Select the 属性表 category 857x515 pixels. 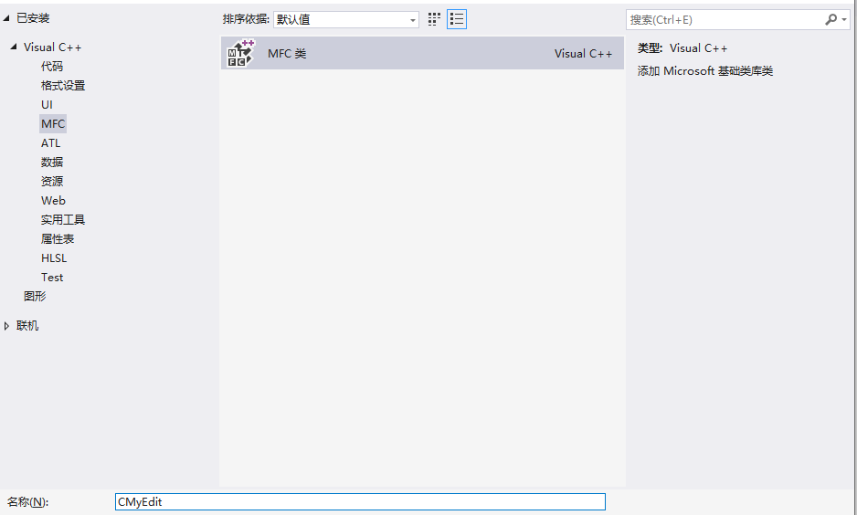(58, 238)
